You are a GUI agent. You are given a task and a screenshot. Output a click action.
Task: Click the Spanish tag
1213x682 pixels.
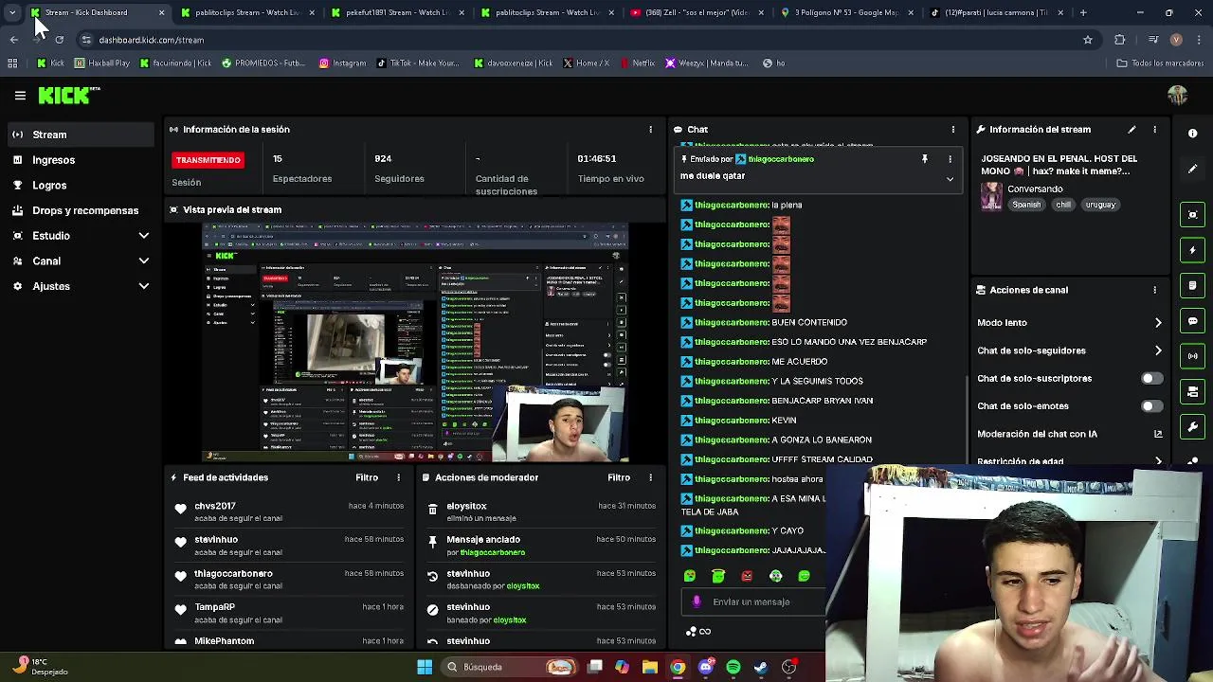1025,205
